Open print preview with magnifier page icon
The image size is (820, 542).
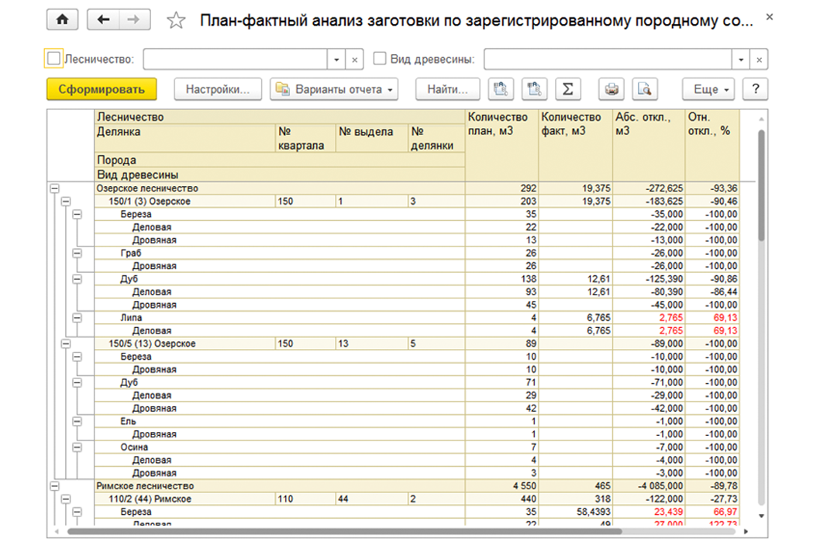[x=644, y=89]
